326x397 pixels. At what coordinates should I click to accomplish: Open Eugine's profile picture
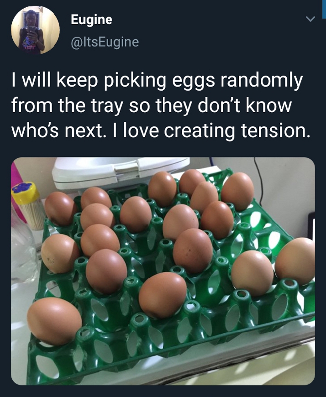pos(35,30)
